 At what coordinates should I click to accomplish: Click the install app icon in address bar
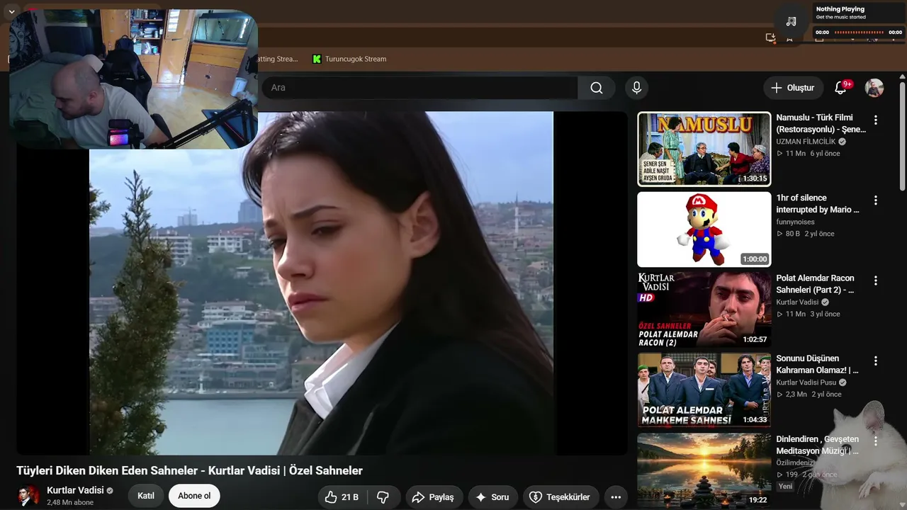tap(770, 38)
